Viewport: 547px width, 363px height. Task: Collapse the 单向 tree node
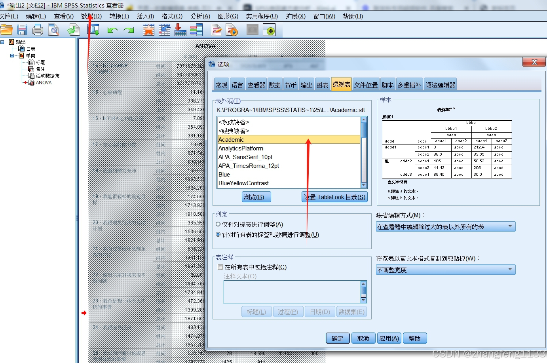click(12, 55)
